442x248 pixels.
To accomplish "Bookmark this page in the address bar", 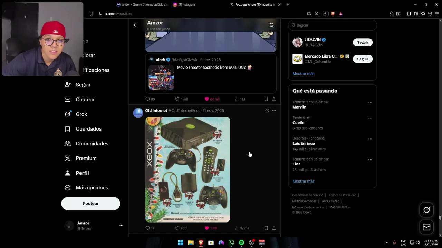I will [91, 14].
